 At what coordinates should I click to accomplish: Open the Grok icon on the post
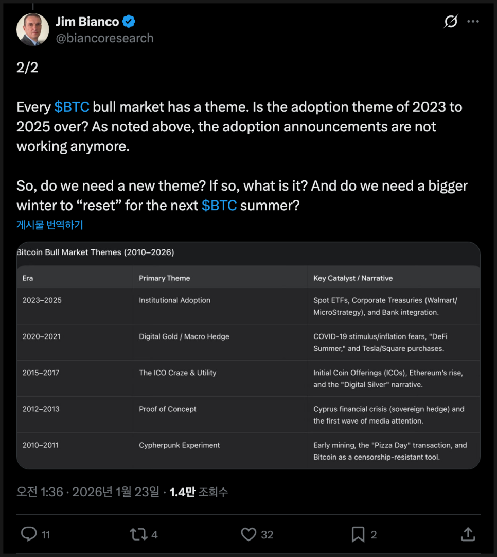451,22
